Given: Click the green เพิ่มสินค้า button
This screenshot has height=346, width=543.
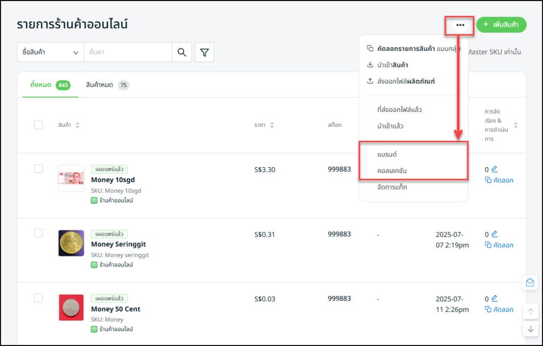Looking at the screenshot, I should (501, 24).
